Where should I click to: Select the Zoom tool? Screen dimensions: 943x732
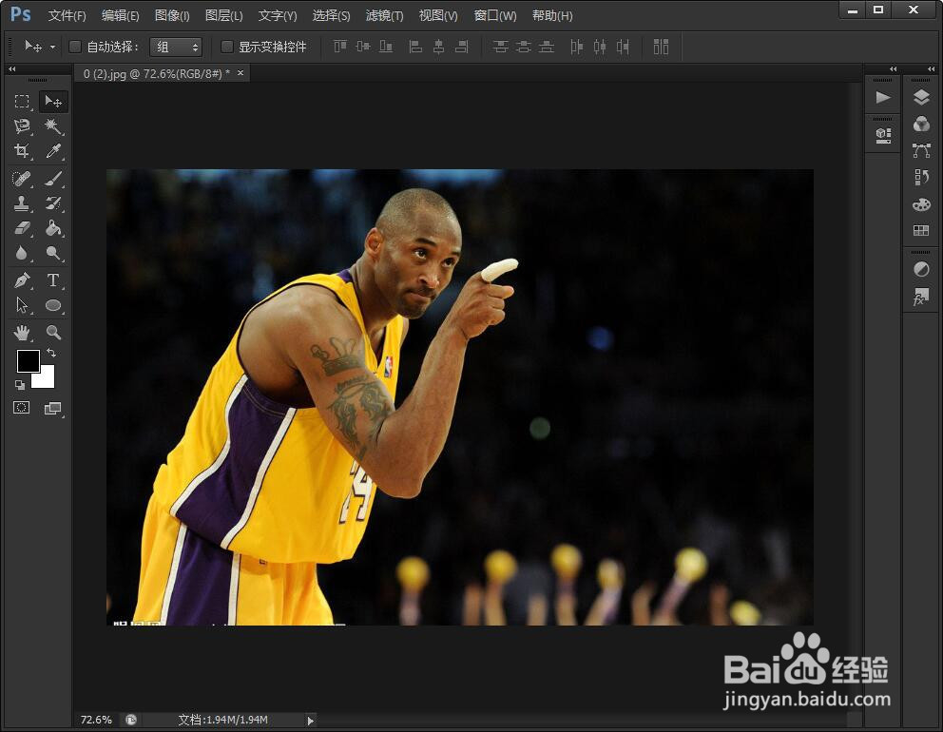pyautogui.click(x=53, y=332)
